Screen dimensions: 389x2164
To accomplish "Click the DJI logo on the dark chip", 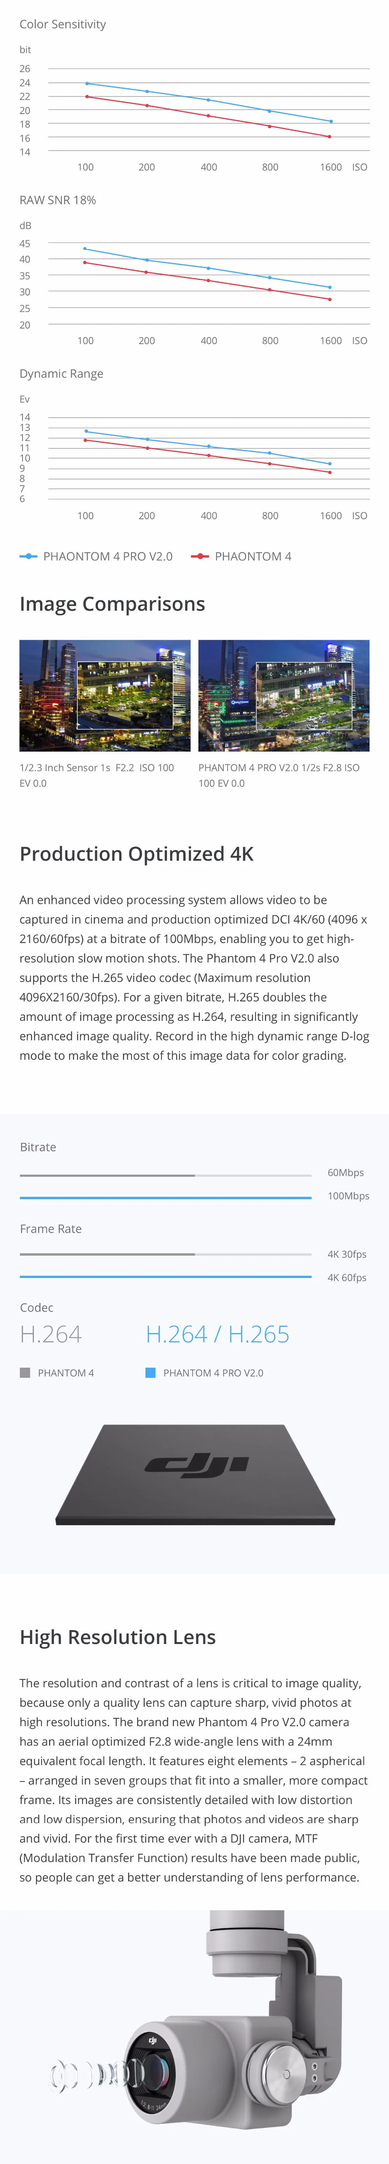I will point(196,1465).
